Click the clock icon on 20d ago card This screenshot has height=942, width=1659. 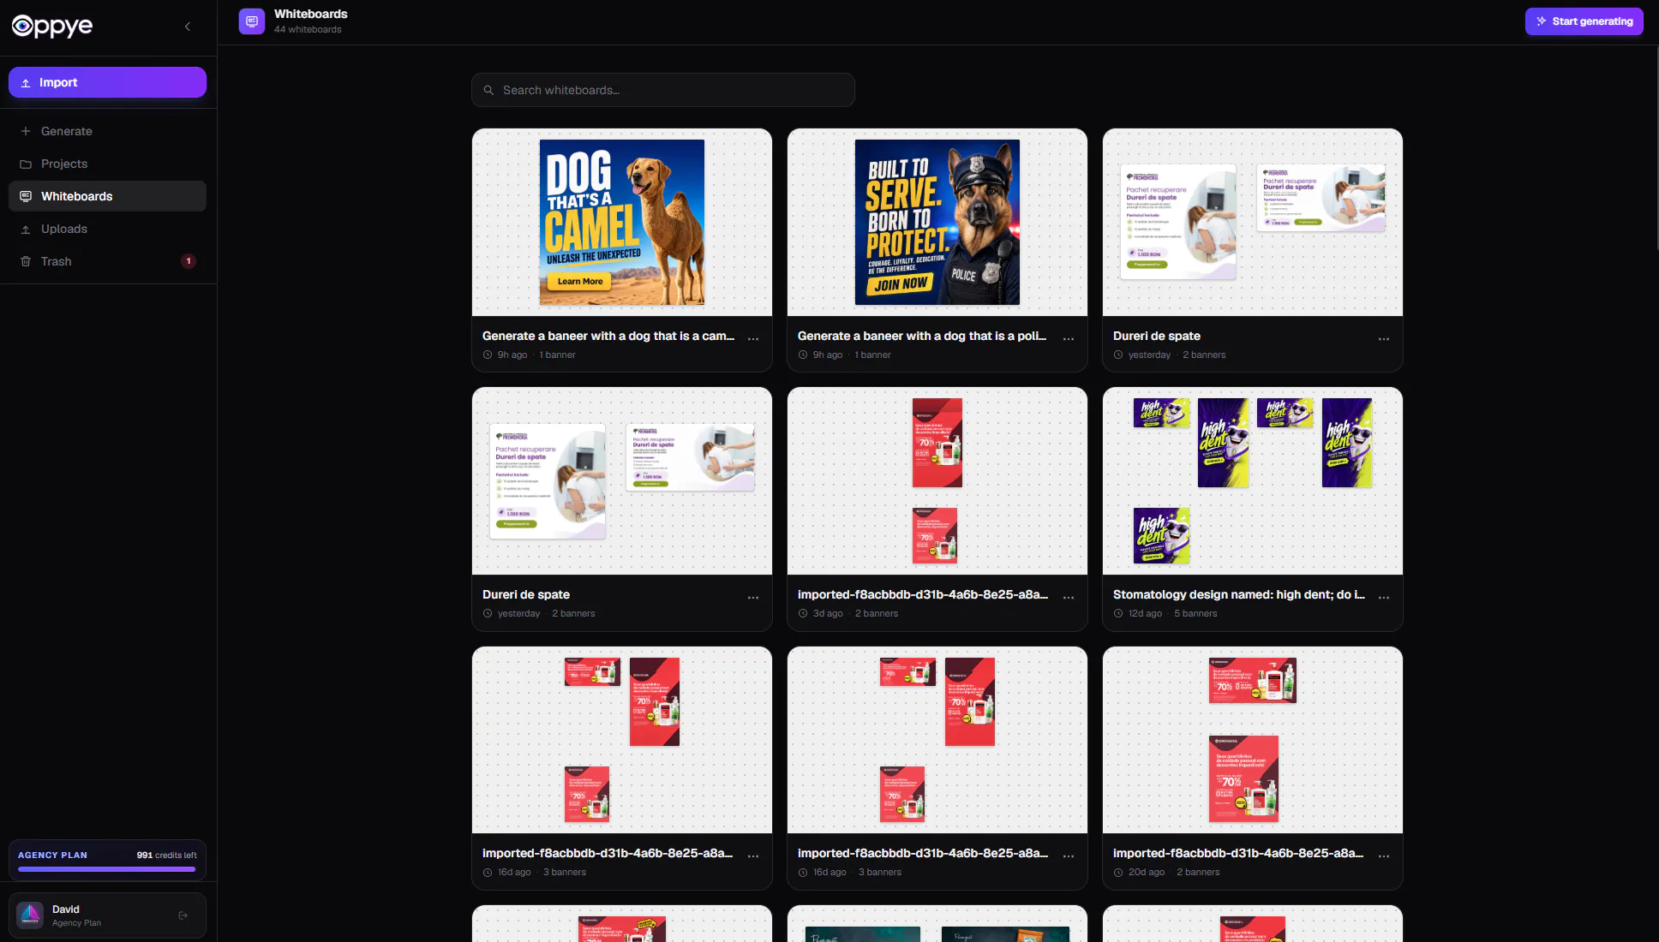[1118, 872]
